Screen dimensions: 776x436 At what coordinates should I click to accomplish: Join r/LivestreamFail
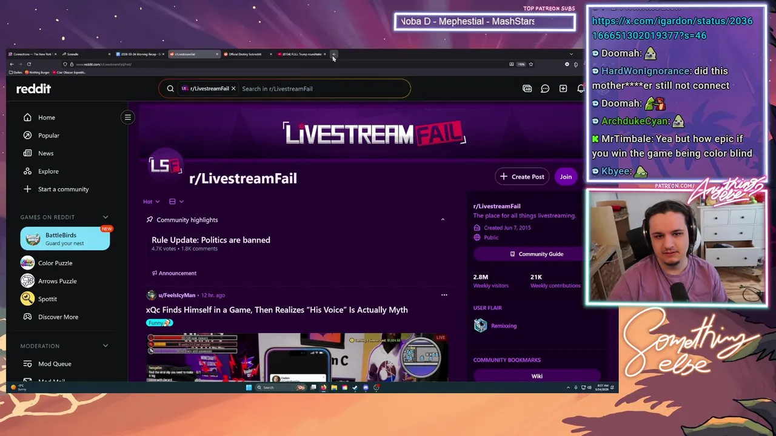coord(566,177)
